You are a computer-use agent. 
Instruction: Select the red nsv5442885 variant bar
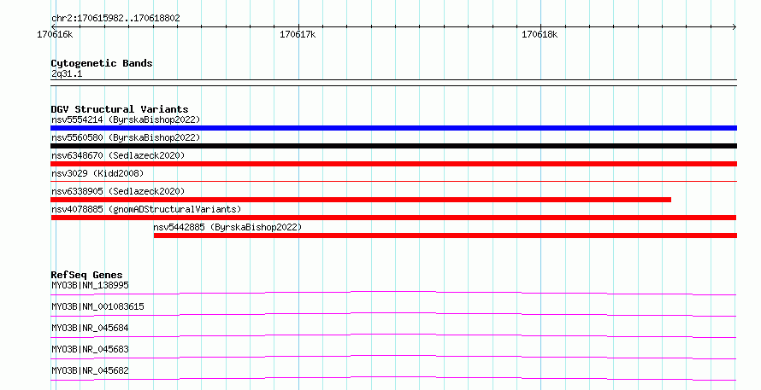(445, 236)
